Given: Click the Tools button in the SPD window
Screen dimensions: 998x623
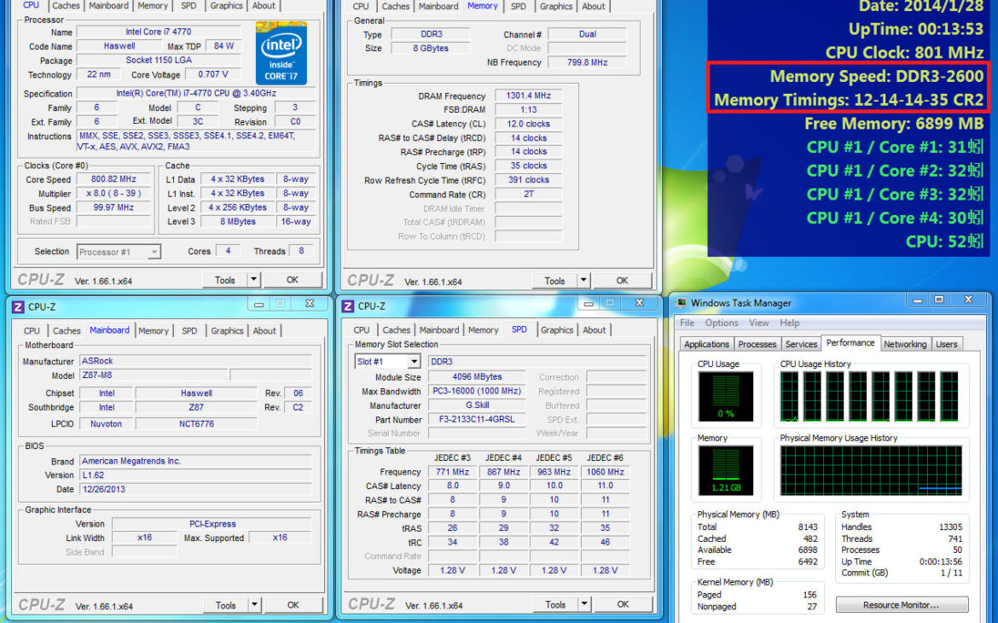Looking at the screenshot, I should pos(555,604).
